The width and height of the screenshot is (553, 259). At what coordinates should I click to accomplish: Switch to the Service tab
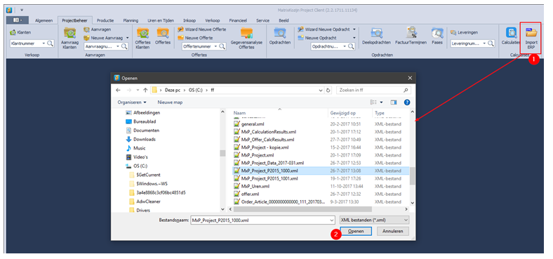pos(262,20)
